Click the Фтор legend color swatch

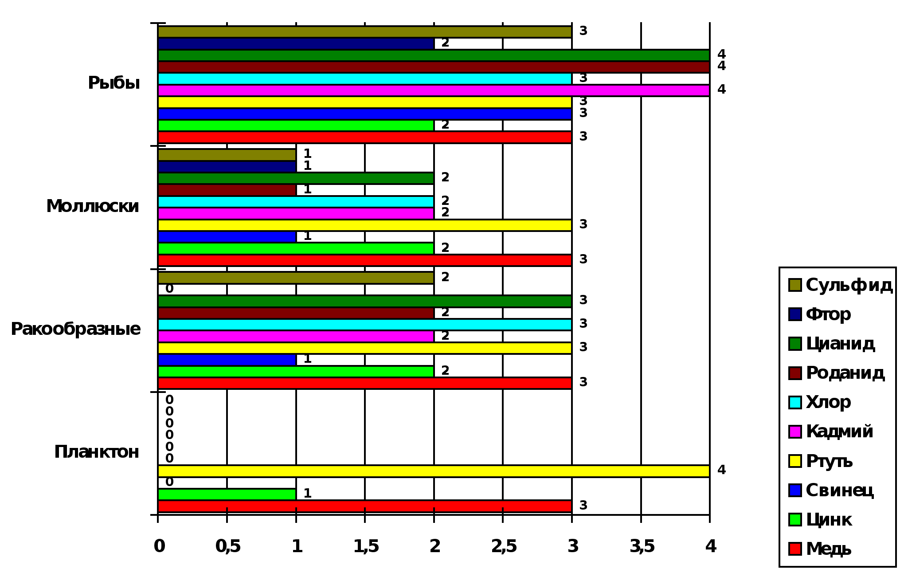pyautogui.click(x=795, y=314)
